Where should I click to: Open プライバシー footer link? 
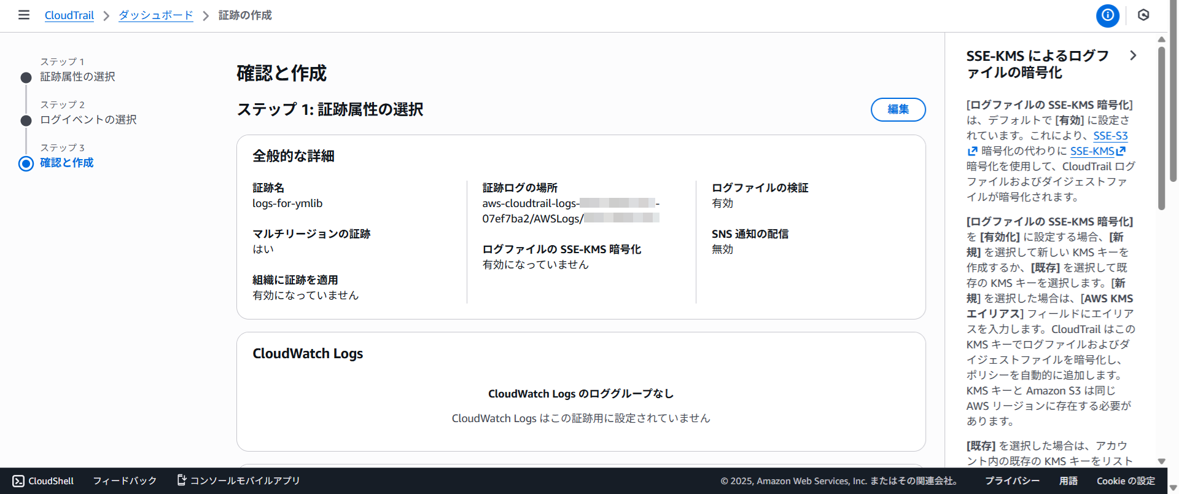(1012, 481)
